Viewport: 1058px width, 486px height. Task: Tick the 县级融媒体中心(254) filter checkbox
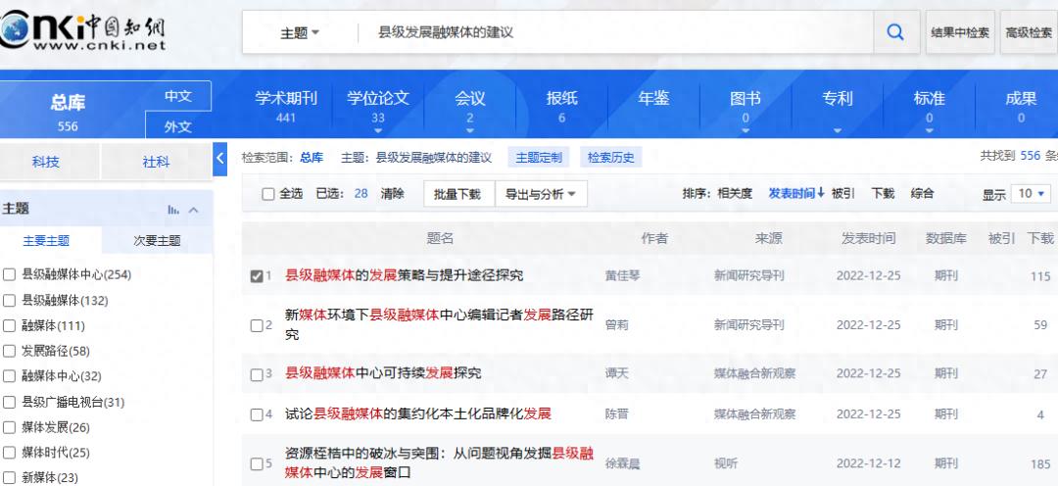10,274
